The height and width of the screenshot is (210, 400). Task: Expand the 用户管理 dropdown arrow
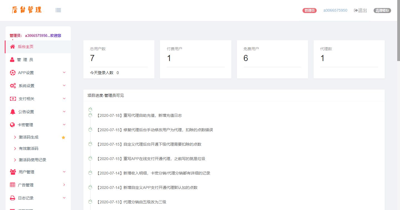[64, 172]
